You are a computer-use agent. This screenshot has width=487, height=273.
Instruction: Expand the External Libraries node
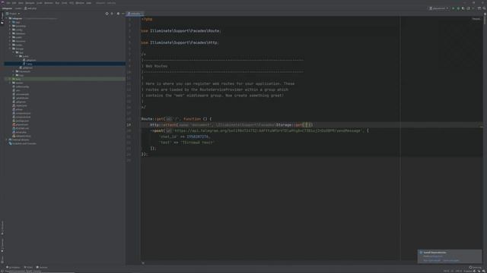pyautogui.click(x=7, y=140)
